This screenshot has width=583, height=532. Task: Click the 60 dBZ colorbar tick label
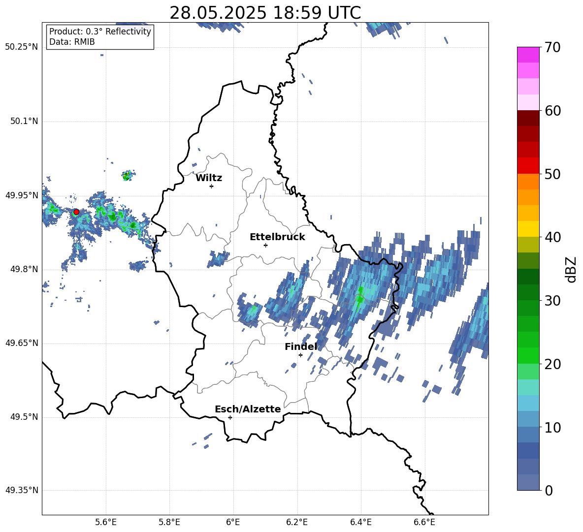coord(553,111)
